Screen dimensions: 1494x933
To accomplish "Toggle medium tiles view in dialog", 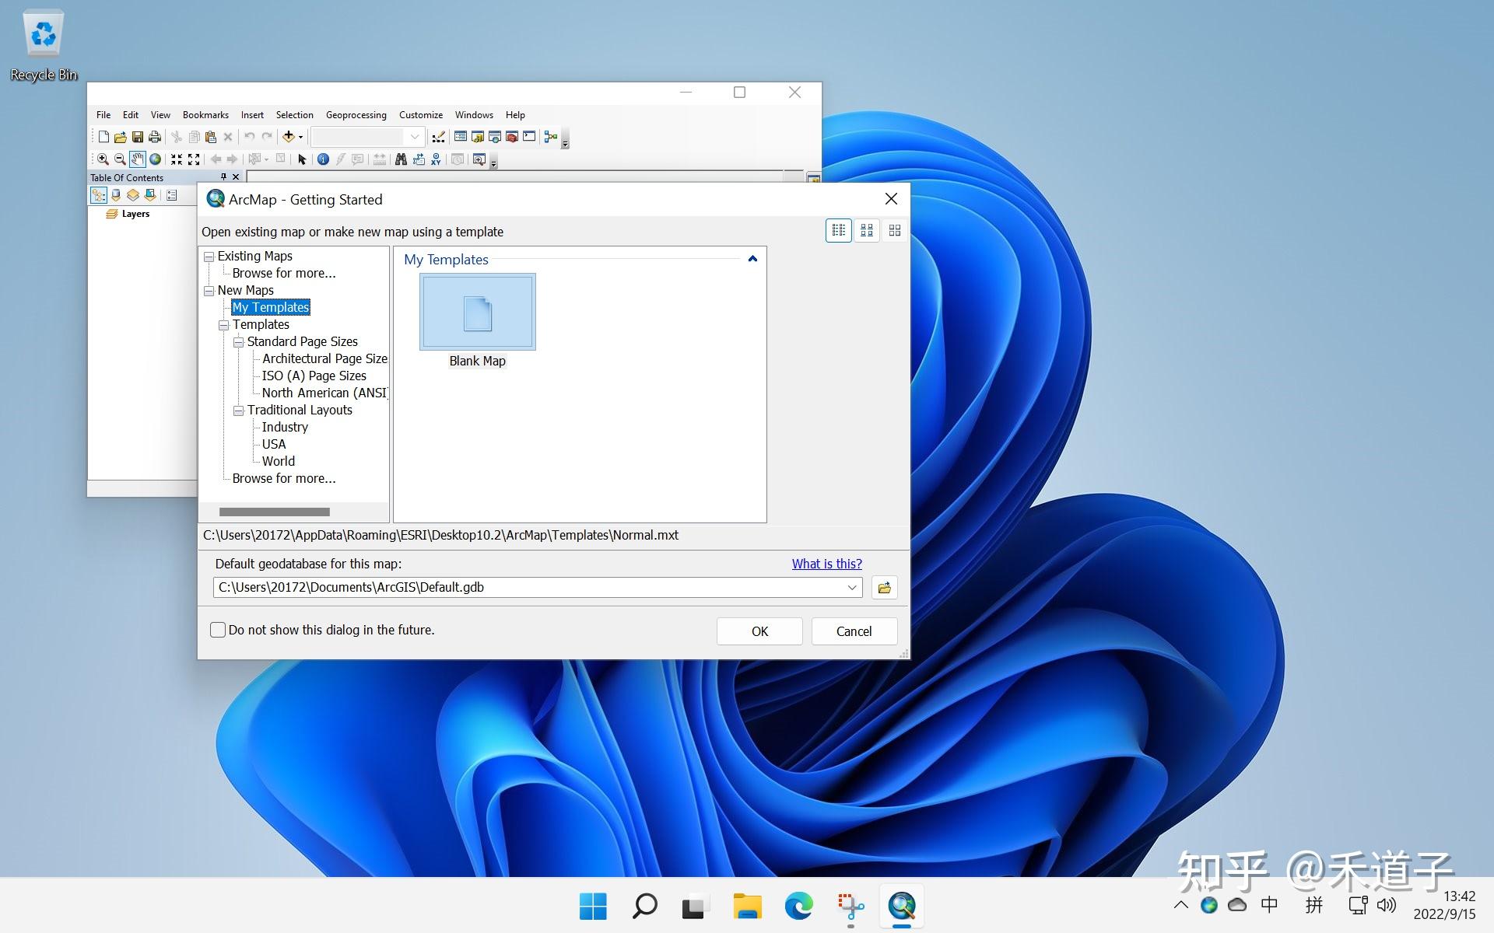I will tap(866, 230).
